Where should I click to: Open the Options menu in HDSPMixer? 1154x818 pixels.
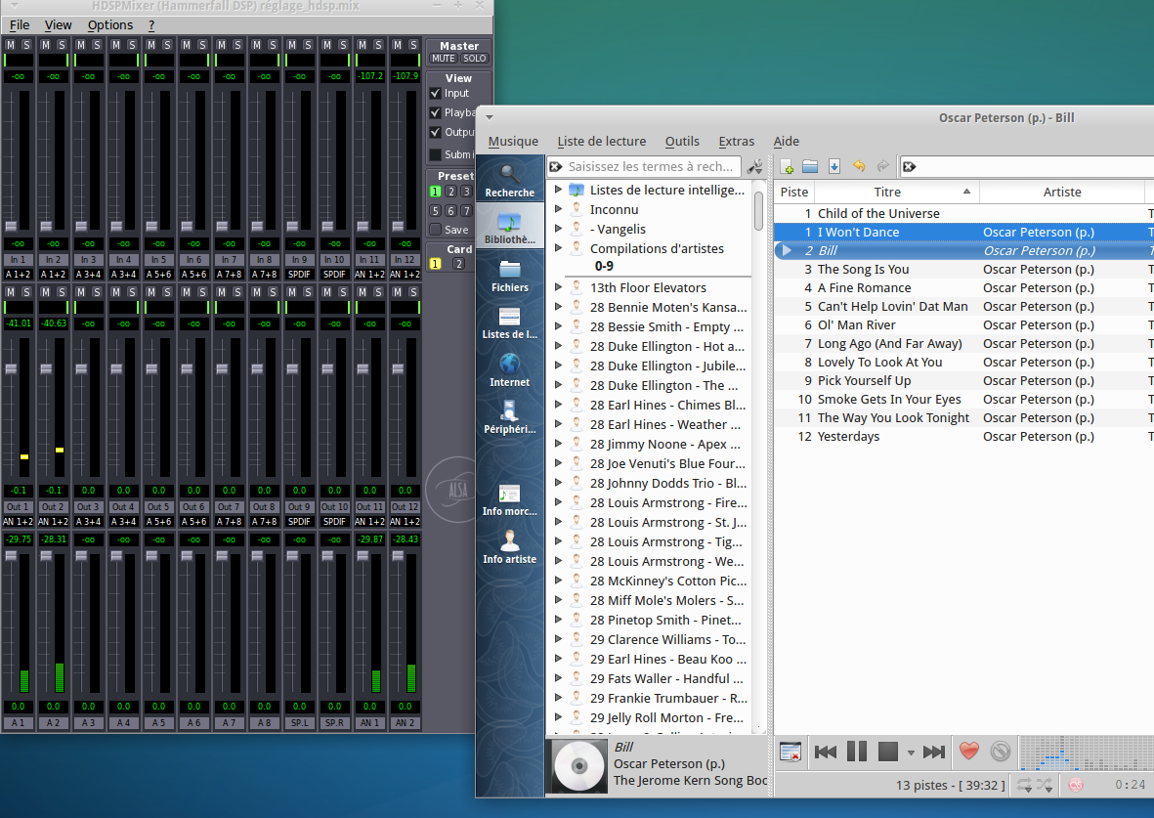[109, 24]
